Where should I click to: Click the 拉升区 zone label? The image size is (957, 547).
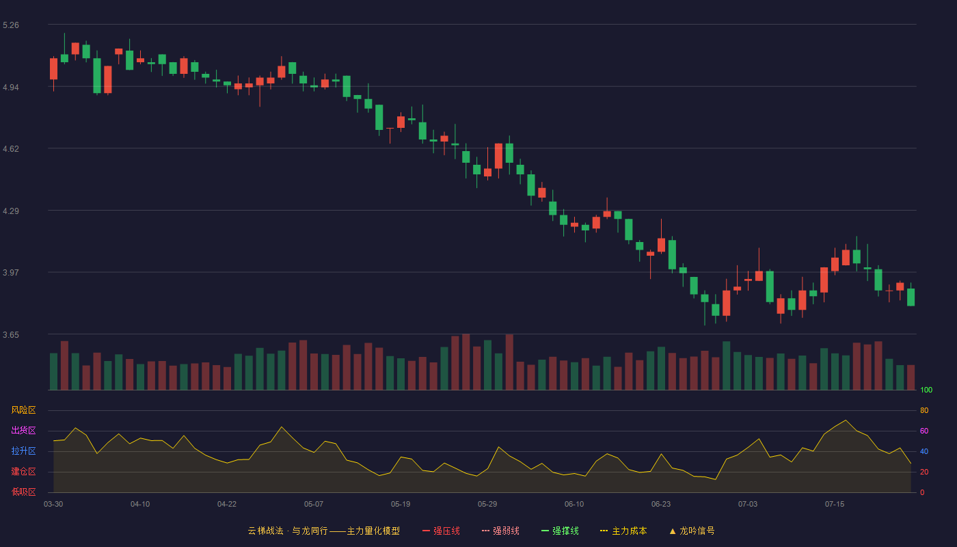click(x=24, y=451)
